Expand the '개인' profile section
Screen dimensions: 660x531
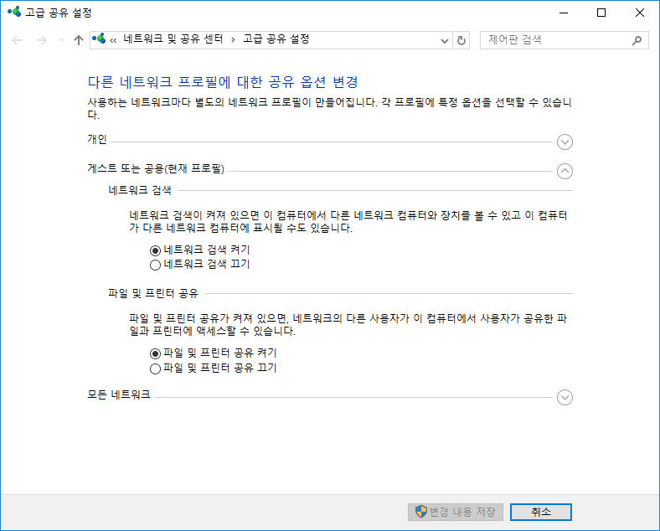565,142
